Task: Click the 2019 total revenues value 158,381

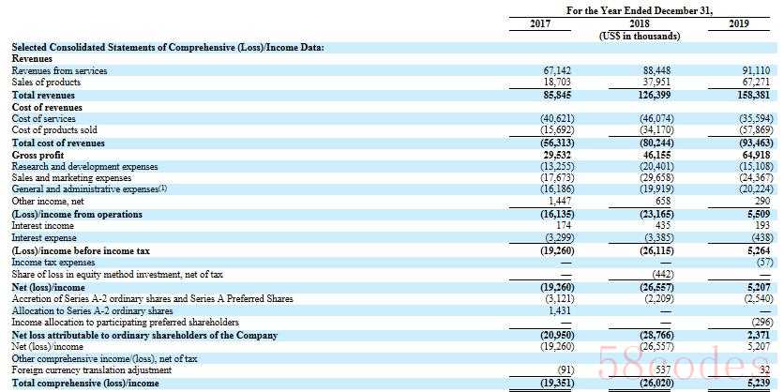Action: click(x=753, y=95)
